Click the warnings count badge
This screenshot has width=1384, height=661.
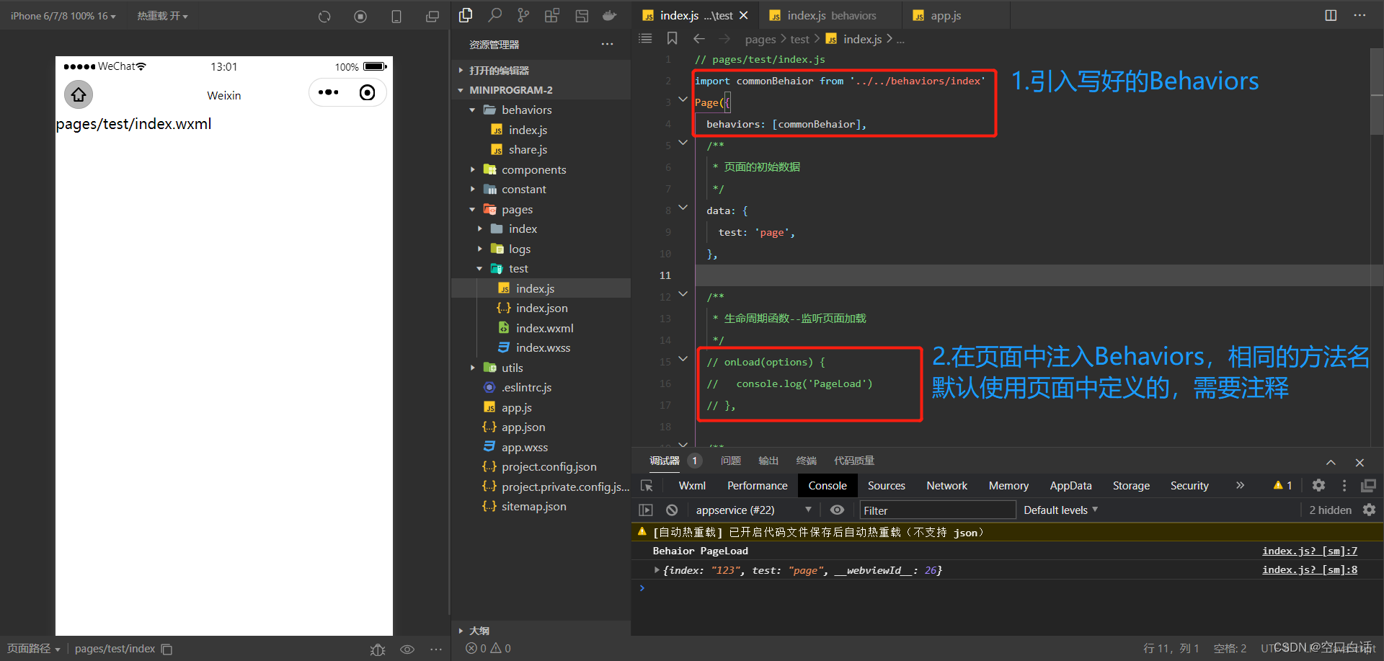click(1282, 485)
